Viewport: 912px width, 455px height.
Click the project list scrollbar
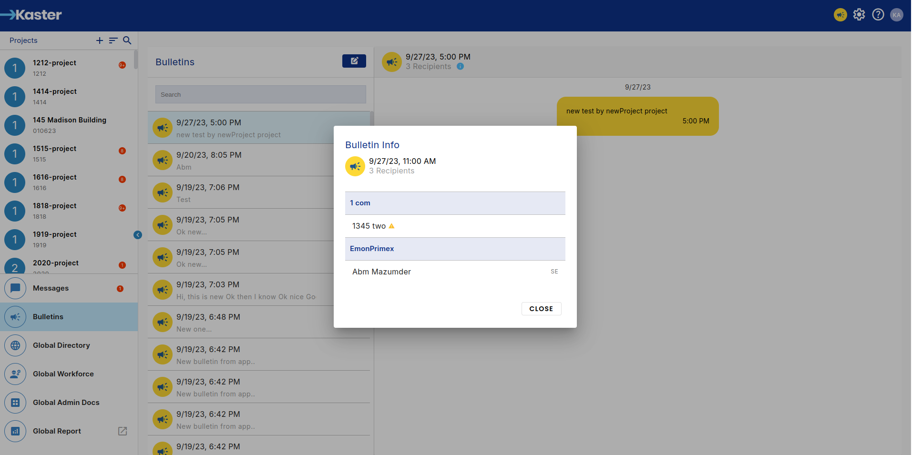(x=136, y=60)
